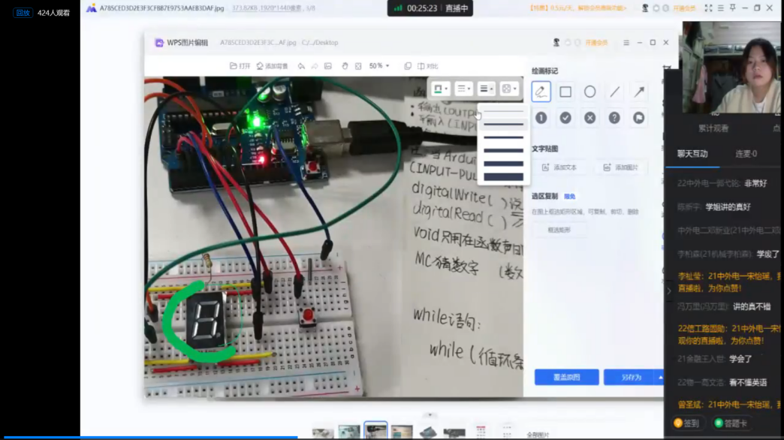Click the pin icon in outer viewer title bar
Viewport: 784px width, 440px height.
click(x=732, y=8)
